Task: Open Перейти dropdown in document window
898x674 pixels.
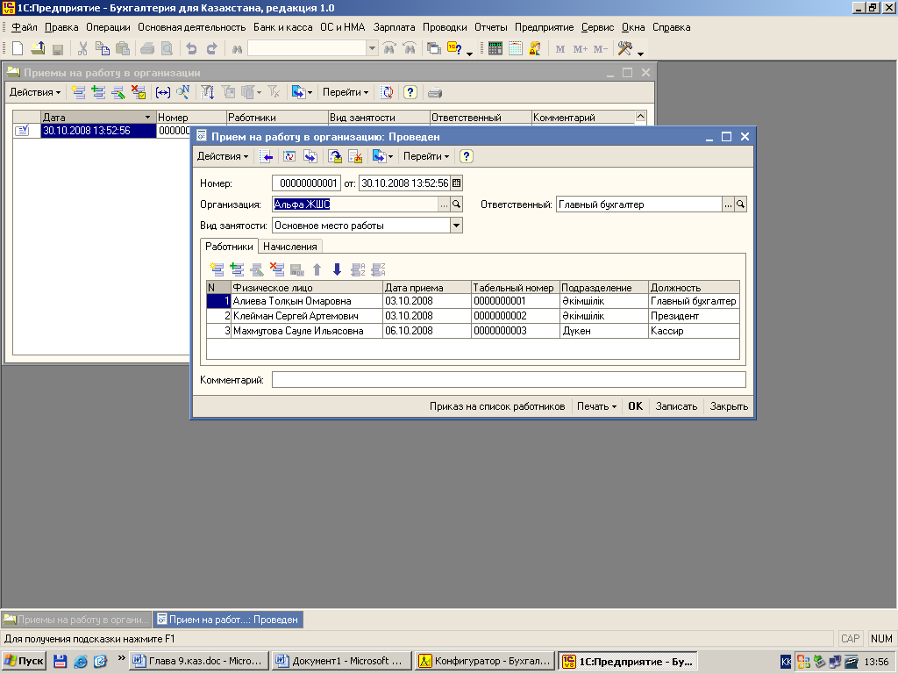Action: pos(426,156)
